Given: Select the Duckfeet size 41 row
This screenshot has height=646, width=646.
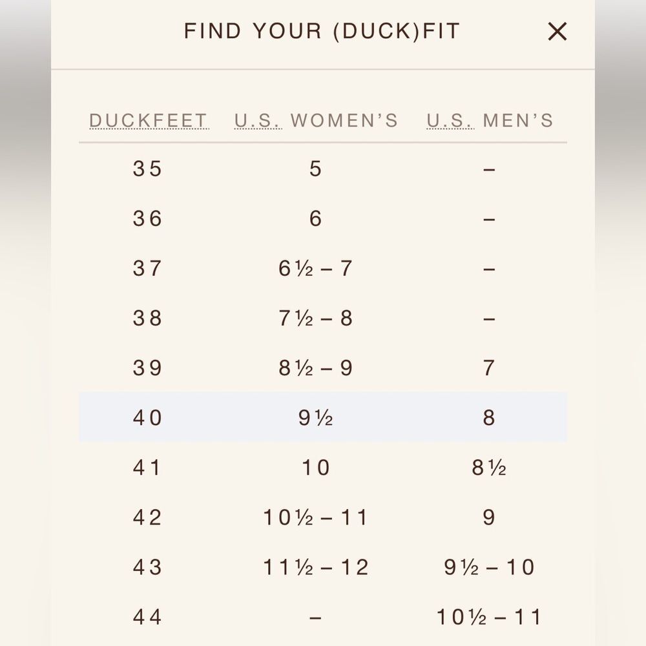Looking at the screenshot, I should tap(323, 468).
